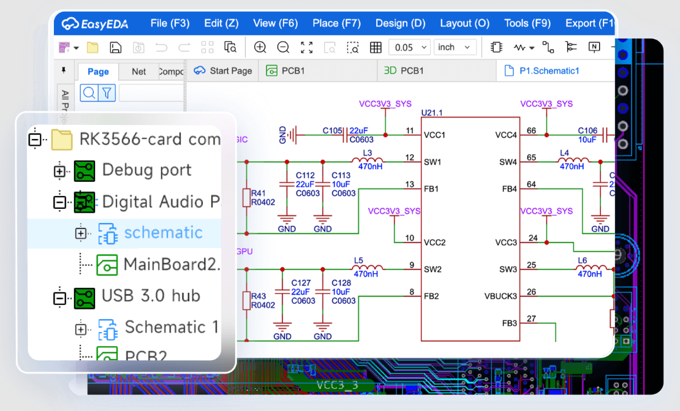Open dropdown arrow beside new project icon
This screenshot has width=680, height=411.
coord(77,48)
